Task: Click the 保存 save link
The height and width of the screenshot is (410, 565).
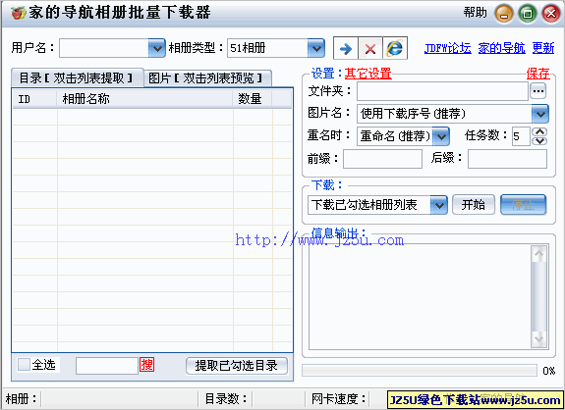Action: (537, 74)
